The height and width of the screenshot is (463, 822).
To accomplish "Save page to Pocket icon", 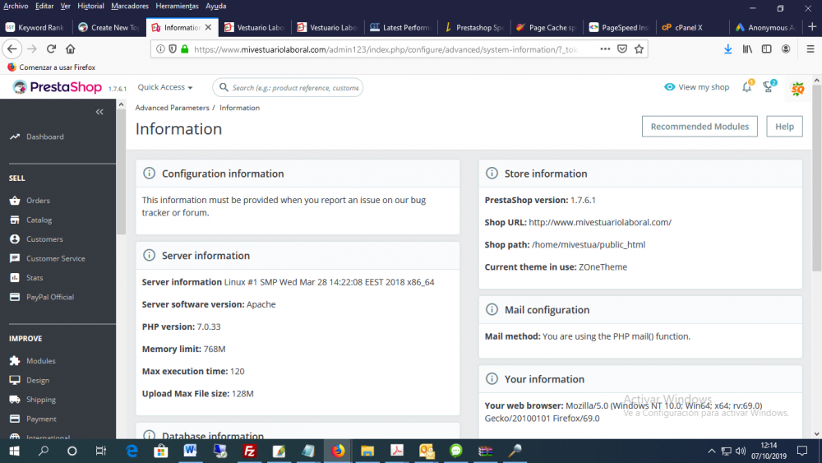I will (x=621, y=49).
